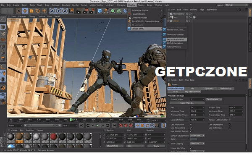This screenshot has height=157, width=252.
Task: Expand the group1 object tree
Action: point(168,21)
